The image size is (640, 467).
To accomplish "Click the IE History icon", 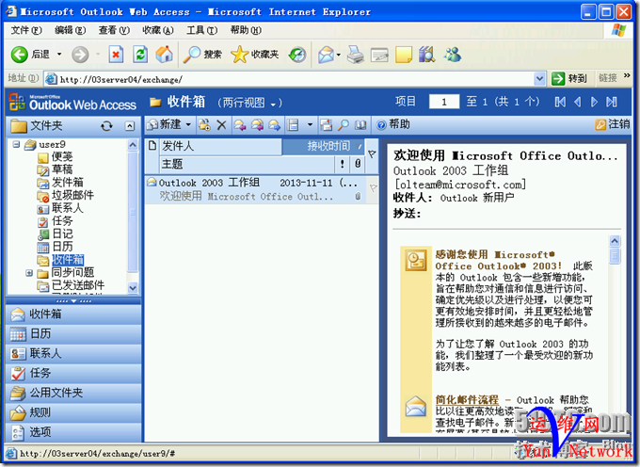I will click(x=297, y=55).
